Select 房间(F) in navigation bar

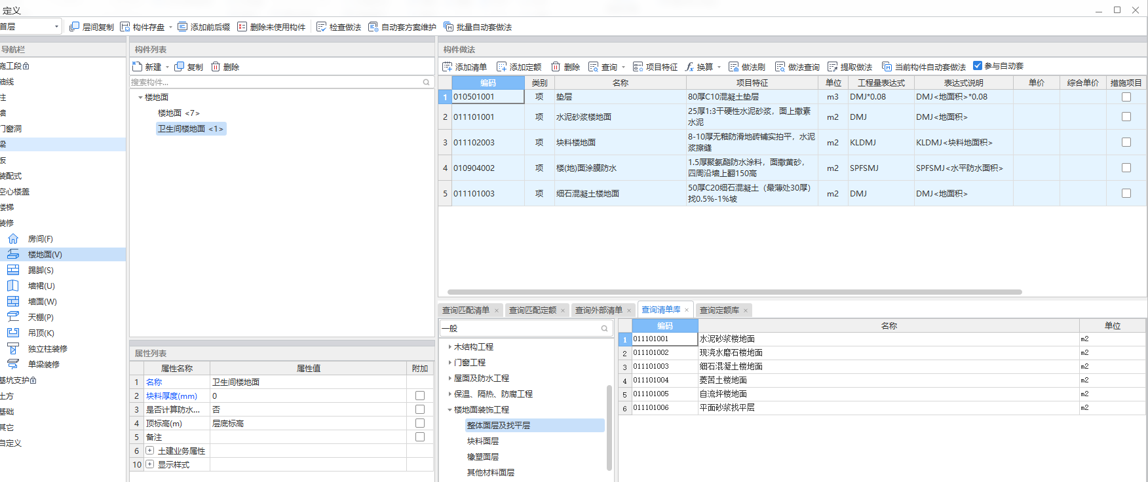(40, 239)
